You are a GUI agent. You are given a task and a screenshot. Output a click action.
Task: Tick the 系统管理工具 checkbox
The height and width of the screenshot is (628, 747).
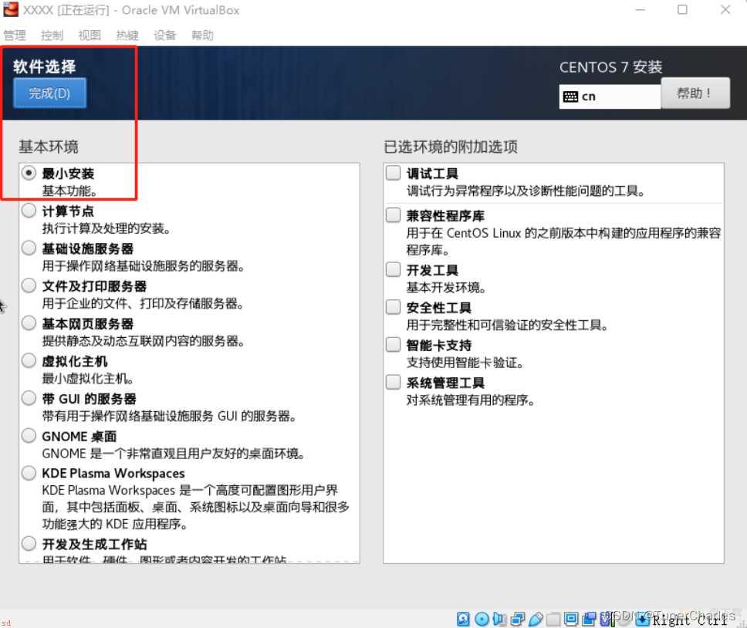(393, 383)
